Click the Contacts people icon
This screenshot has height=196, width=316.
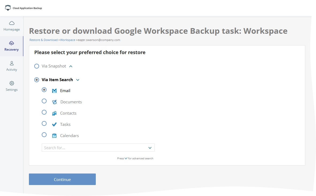pyautogui.click(x=54, y=113)
